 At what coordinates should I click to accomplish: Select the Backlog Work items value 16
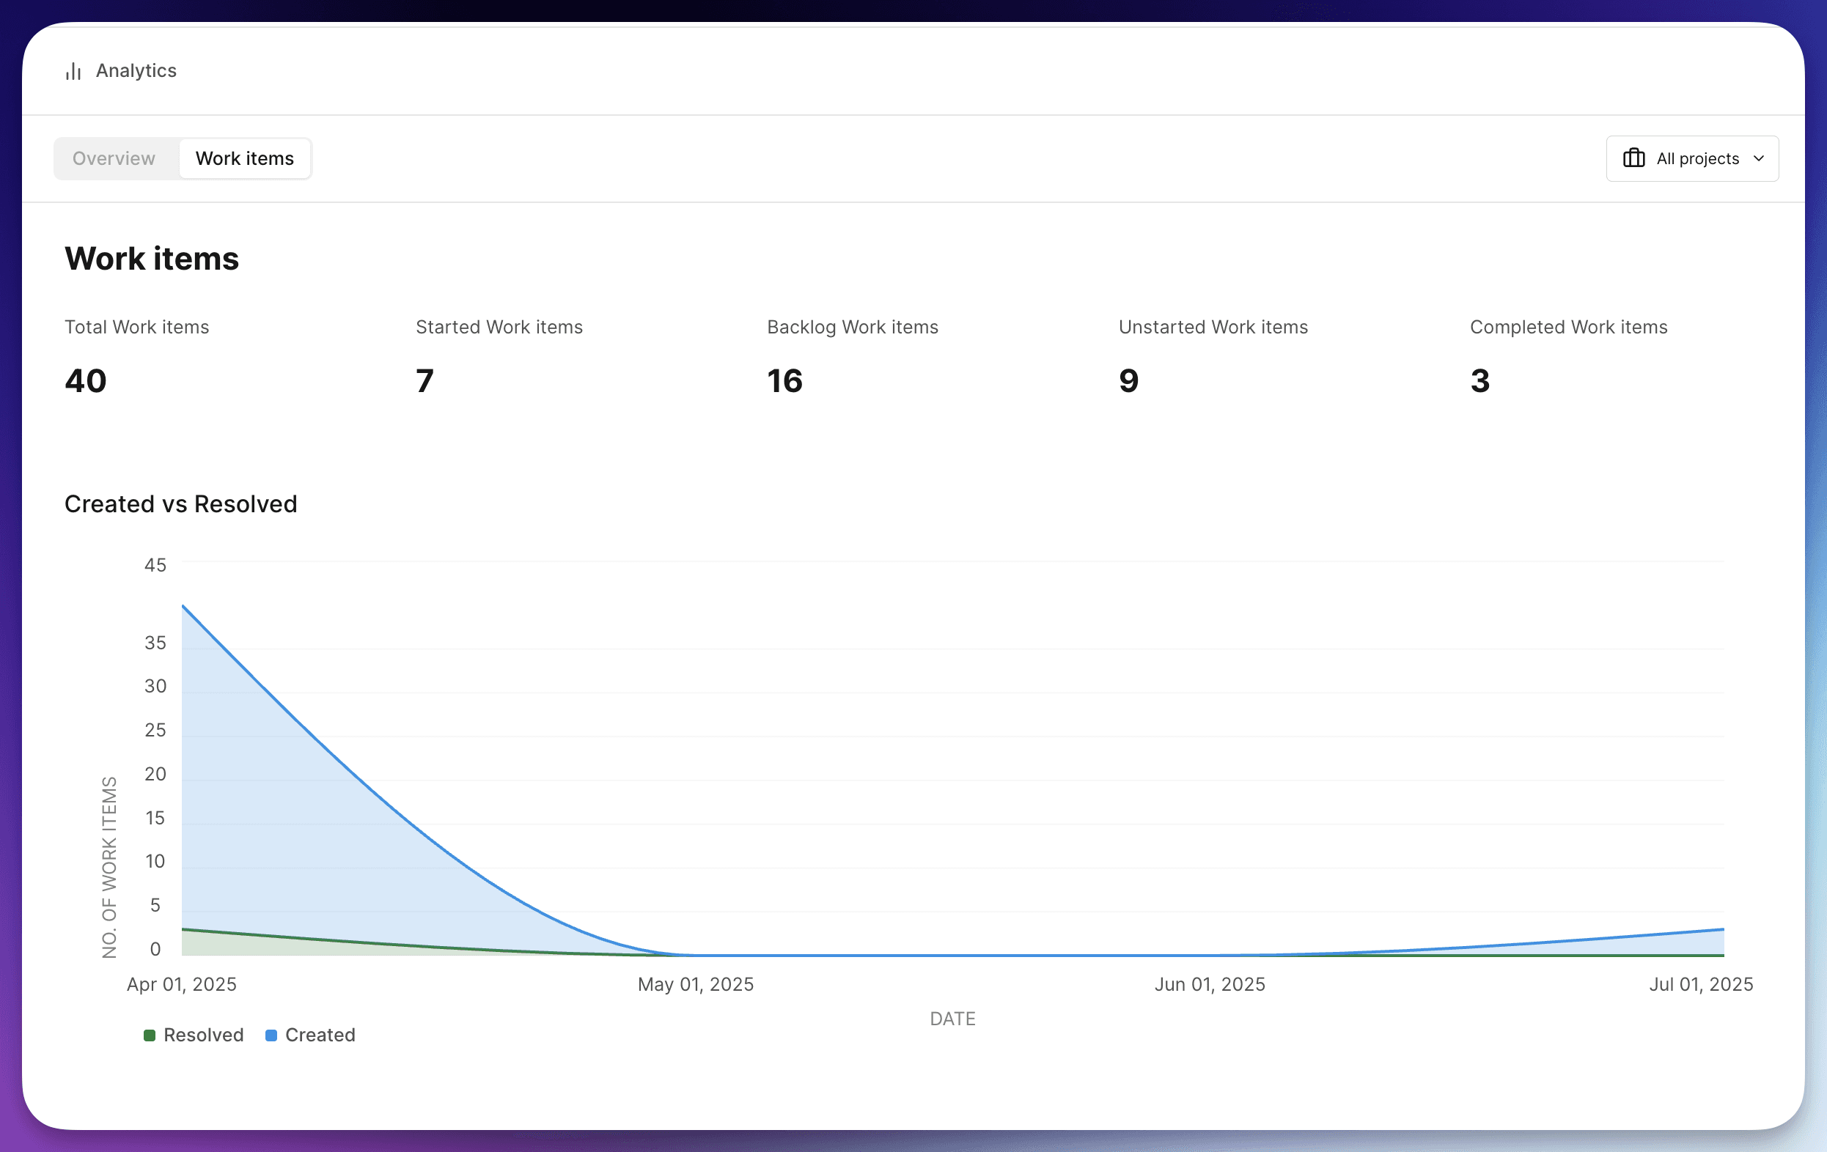click(786, 380)
